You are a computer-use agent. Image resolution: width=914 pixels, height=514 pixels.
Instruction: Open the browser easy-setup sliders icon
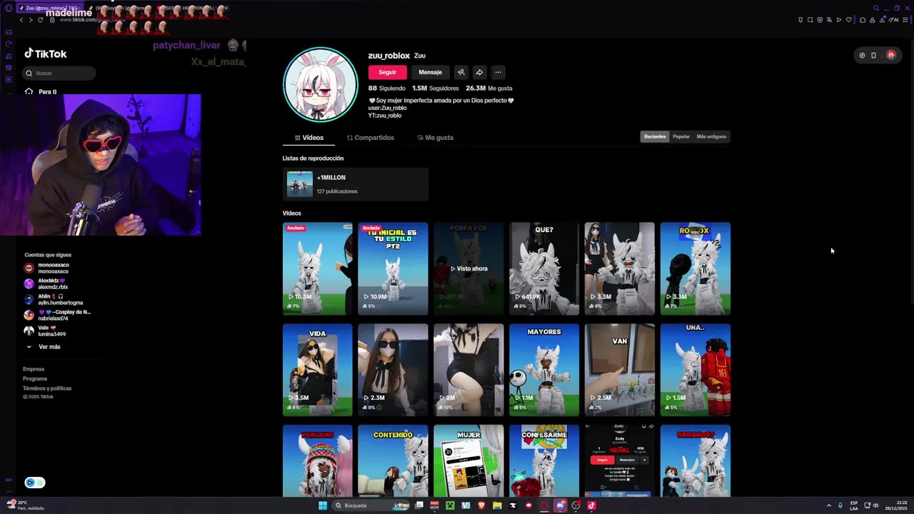point(905,20)
